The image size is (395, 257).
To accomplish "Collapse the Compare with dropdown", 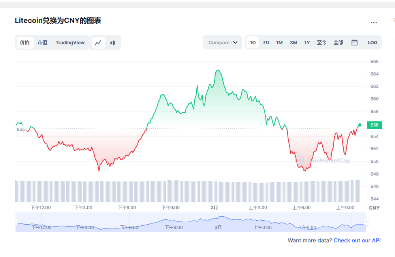I will (222, 42).
